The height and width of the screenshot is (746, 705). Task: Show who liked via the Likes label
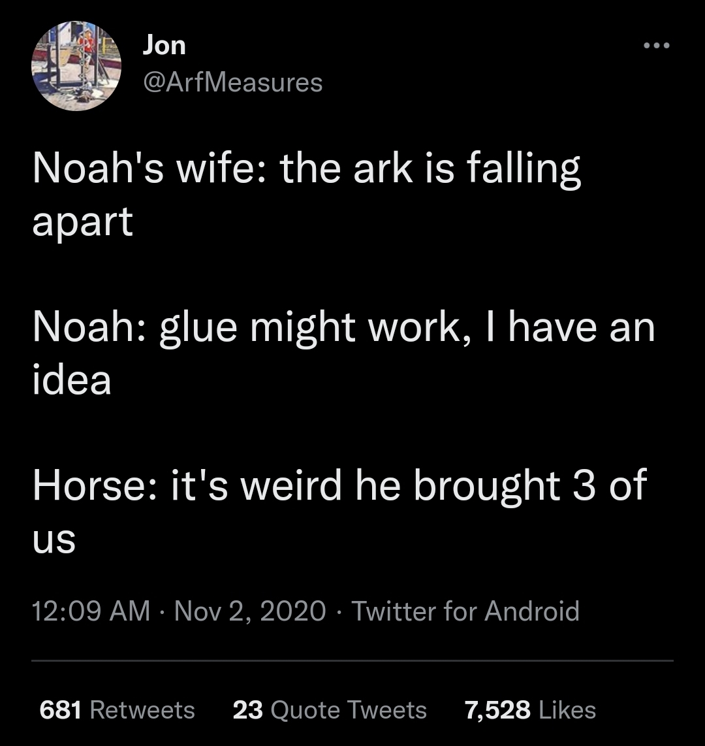[566, 710]
